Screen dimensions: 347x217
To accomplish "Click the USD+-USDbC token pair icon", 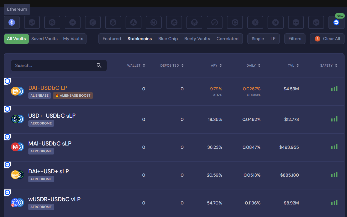I will [17, 119].
